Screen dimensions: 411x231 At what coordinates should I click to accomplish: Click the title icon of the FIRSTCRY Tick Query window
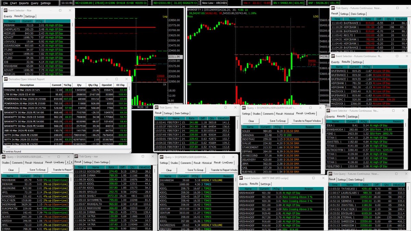tap(157, 107)
